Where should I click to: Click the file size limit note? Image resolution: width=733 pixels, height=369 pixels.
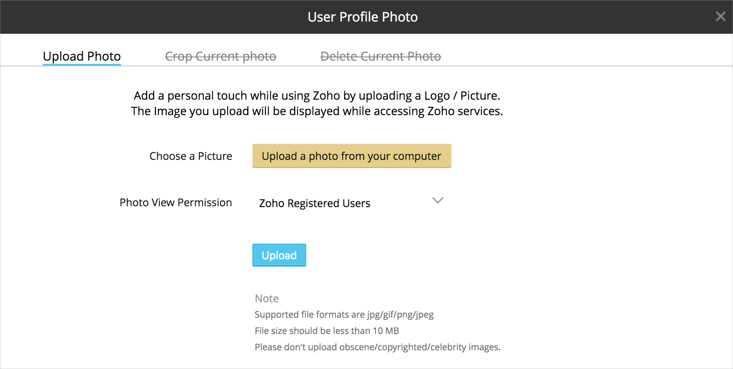[x=327, y=331]
